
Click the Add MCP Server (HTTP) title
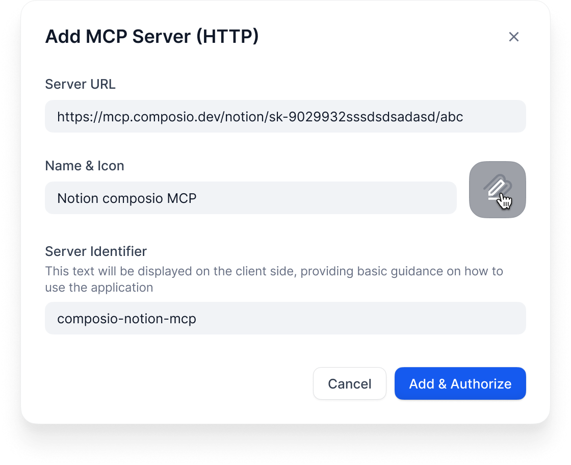(151, 36)
